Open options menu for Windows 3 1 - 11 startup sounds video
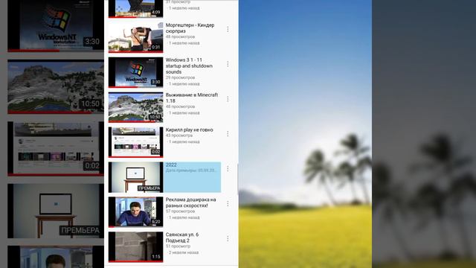This screenshot has width=476, height=268. [228, 64]
